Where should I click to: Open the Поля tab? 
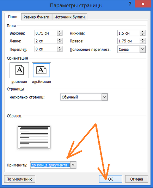point(13,17)
